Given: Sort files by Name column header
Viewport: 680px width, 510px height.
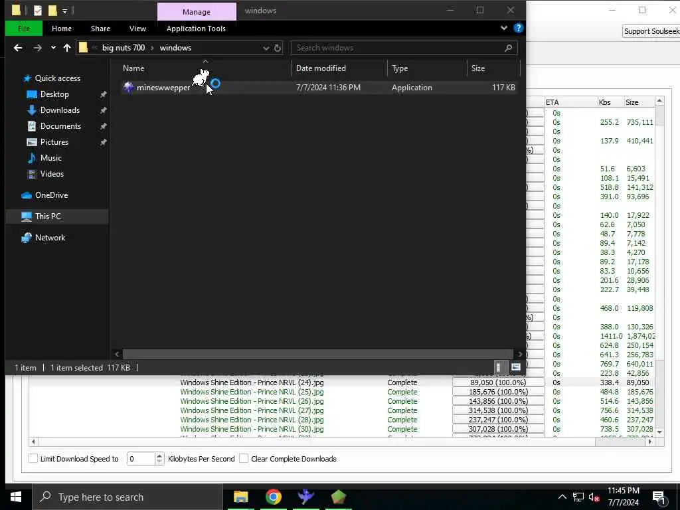Looking at the screenshot, I should point(204,68).
